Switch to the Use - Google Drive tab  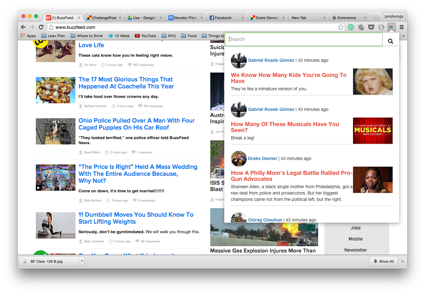coord(145,18)
